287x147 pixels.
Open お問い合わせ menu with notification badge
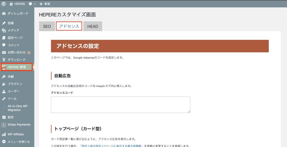click(x=17, y=52)
